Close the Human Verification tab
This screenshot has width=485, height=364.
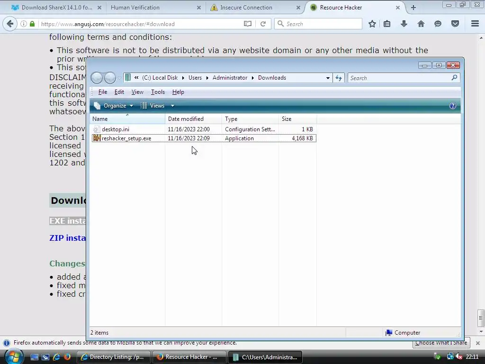point(198,8)
